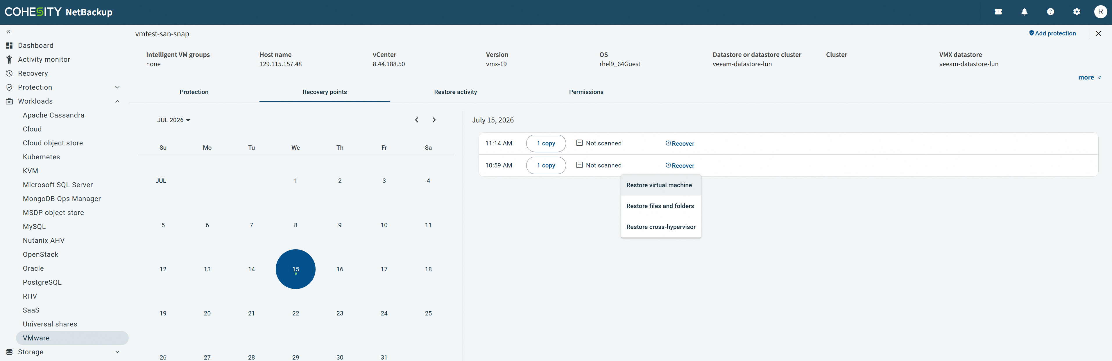Go to next month in calendar

point(434,120)
